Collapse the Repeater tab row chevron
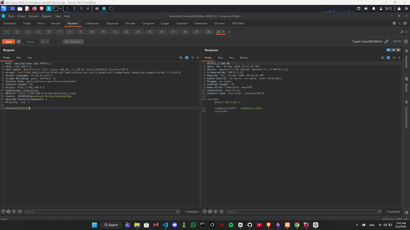Image resolution: width=410 pixels, height=230 pixels. [406, 32]
